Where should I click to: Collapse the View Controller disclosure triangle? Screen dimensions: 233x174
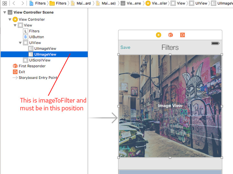pyautogui.click(x=10, y=19)
